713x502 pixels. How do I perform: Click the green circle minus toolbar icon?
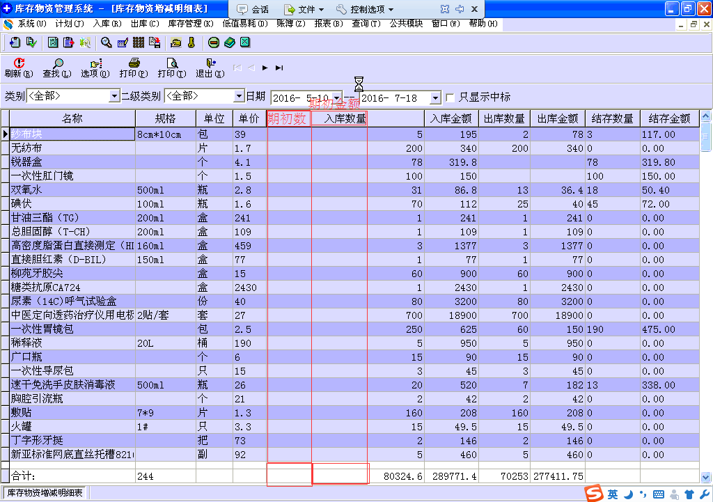click(213, 42)
